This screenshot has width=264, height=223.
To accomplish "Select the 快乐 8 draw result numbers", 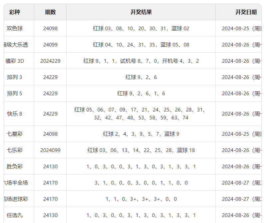I will (141, 114).
